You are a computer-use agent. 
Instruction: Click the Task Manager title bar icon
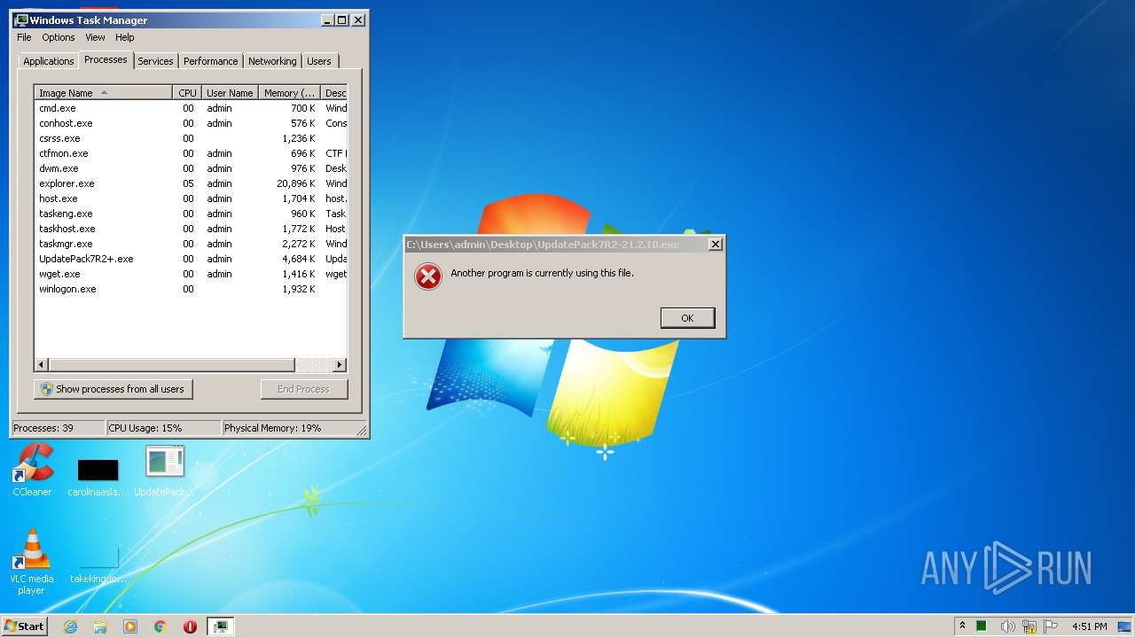click(x=21, y=19)
